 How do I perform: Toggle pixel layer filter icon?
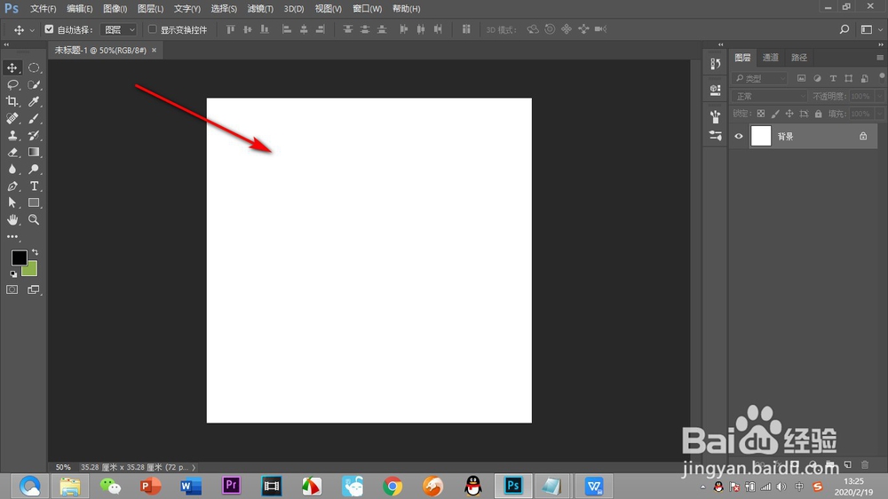801,78
